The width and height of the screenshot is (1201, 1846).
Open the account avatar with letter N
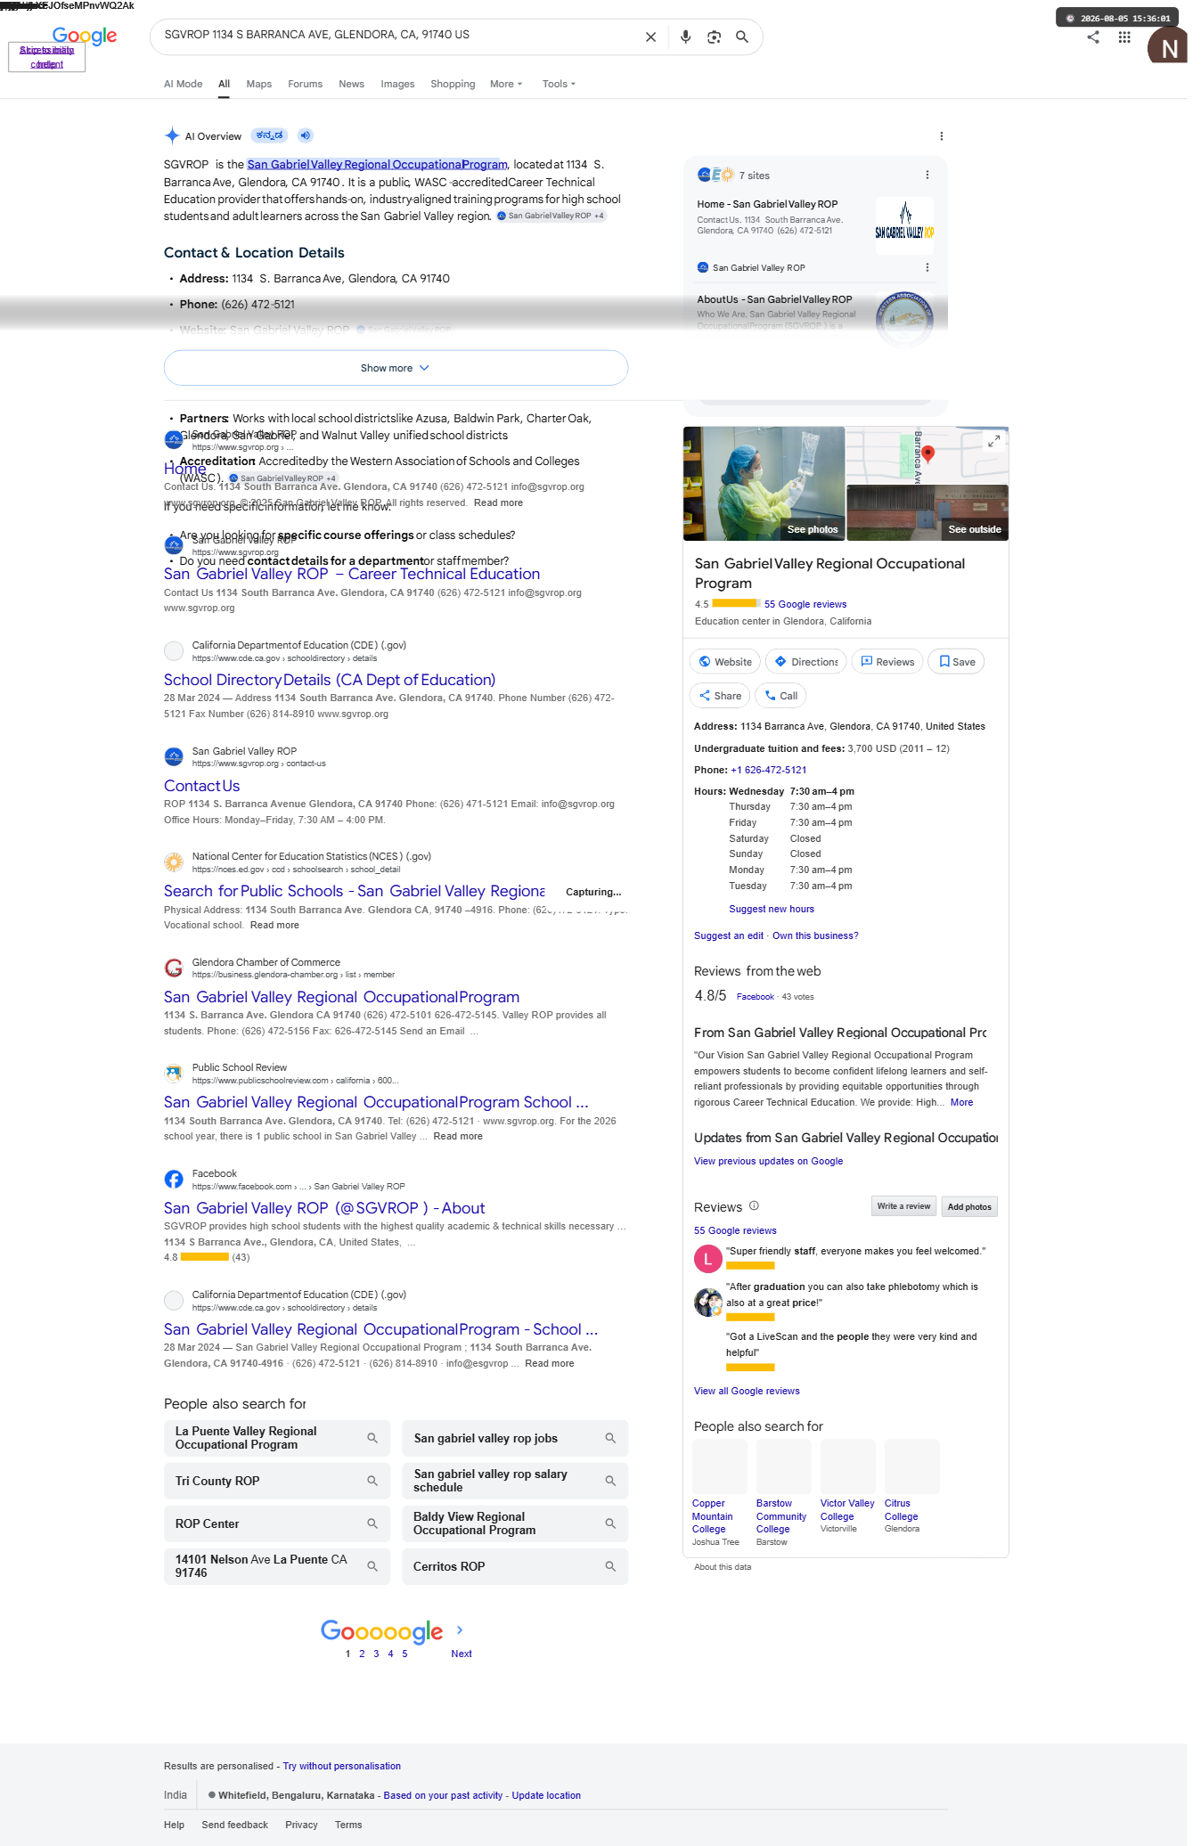(x=1167, y=45)
